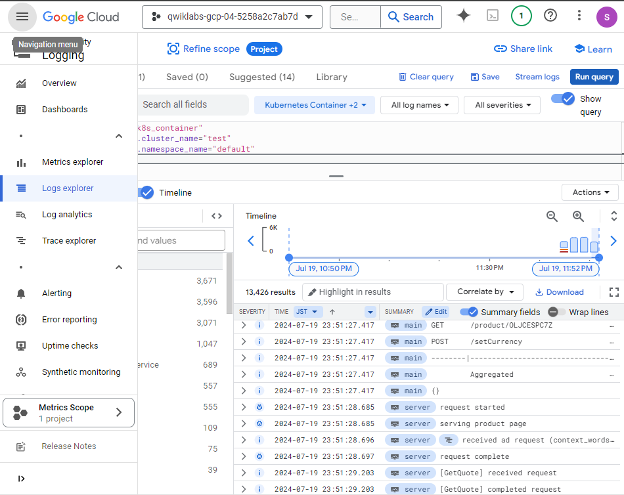Click the Uptime checks monitor icon
The height and width of the screenshot is (495, 624).
click(x=21, y=346)
